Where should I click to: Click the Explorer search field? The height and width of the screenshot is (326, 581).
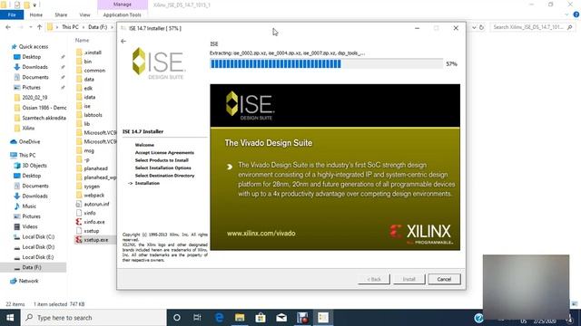tap(533, 27)
